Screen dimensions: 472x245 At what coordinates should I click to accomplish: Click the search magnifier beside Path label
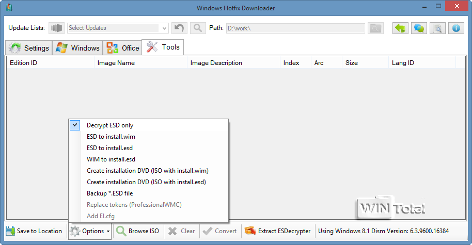(197, 28)
